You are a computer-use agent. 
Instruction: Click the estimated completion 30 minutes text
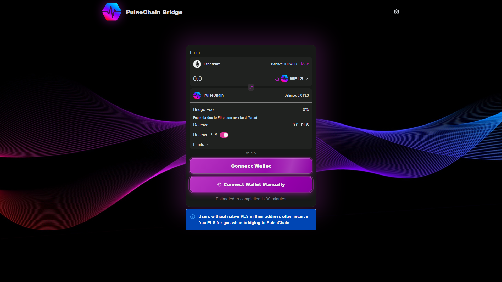point(251,199)
